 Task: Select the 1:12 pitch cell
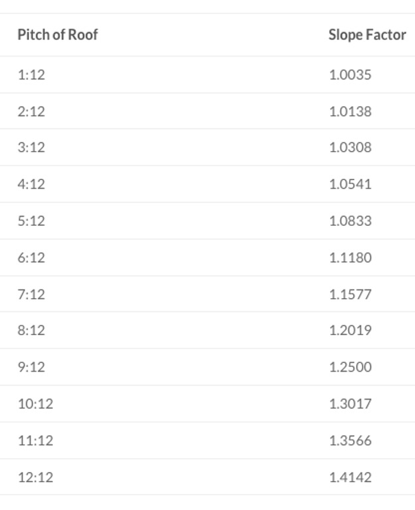click(x=31, y=75)
